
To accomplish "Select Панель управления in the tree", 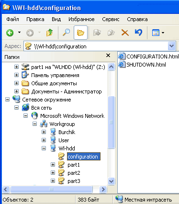I will point(55,75).
